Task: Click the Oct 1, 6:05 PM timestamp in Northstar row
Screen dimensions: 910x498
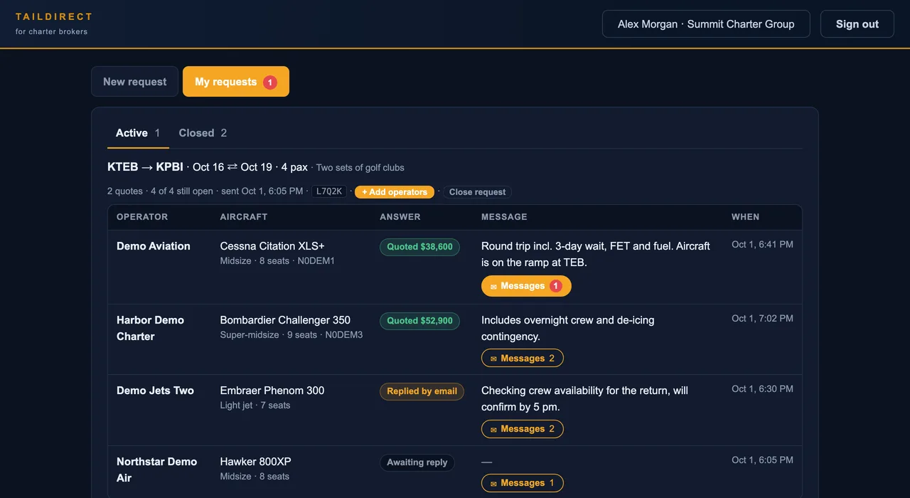Action: coord(762,460)
